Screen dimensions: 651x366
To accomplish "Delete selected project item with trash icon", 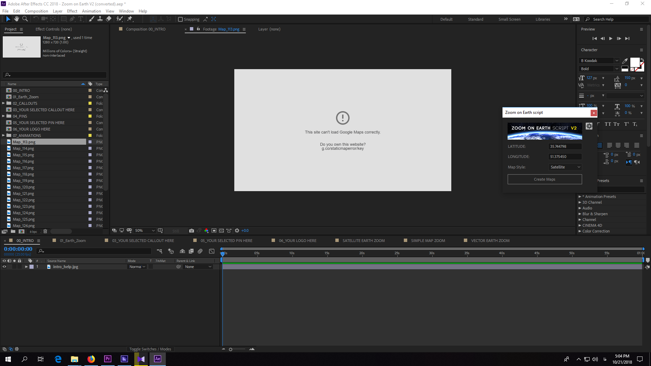I will pyautogui.click(x=45, y=231).
